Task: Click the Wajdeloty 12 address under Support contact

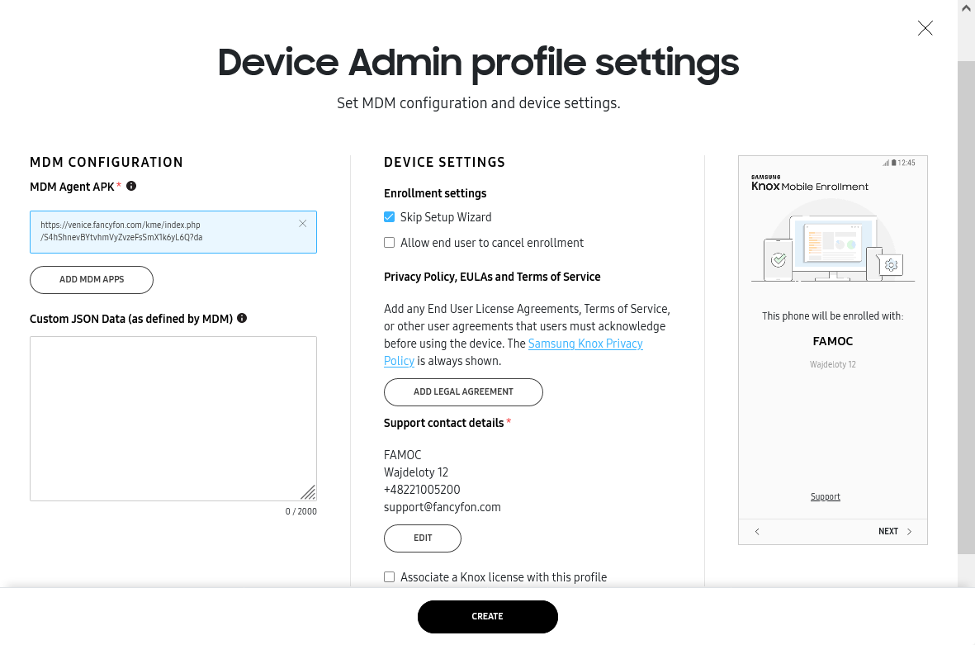Action: point(416,472)
